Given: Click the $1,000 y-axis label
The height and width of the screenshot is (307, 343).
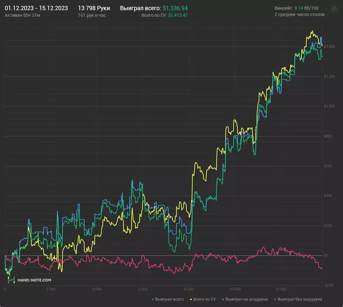Looking at the screenshot, I should point(329,106).
